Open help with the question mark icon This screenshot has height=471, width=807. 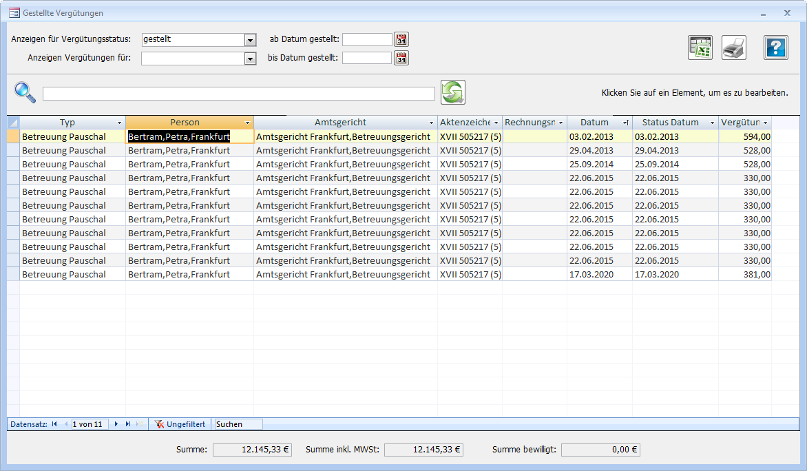pos(775,48)
